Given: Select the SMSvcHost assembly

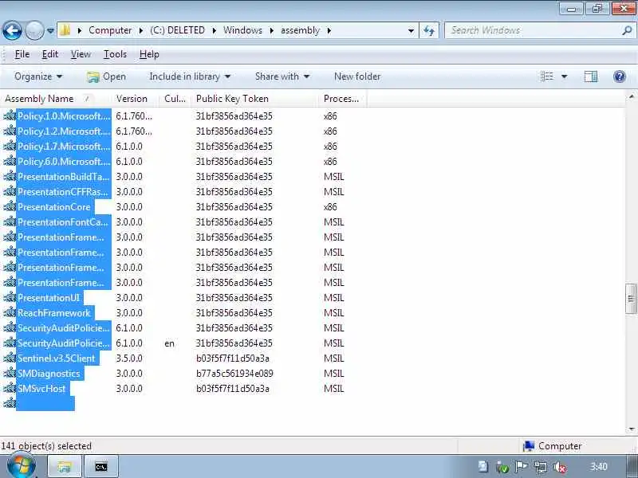Looking at the screenshot, I should [43, 389].
